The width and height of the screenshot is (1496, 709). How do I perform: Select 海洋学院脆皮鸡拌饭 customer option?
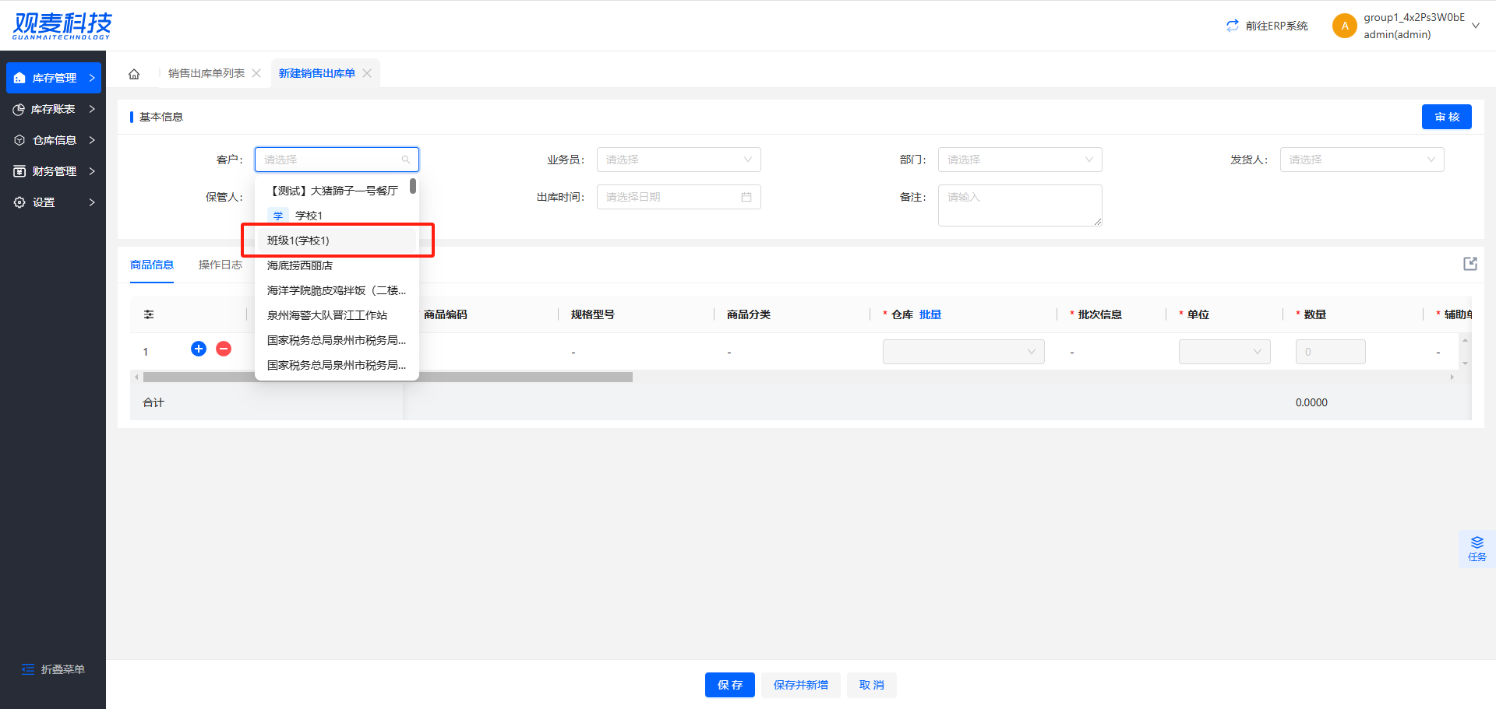tap(337, 290)
